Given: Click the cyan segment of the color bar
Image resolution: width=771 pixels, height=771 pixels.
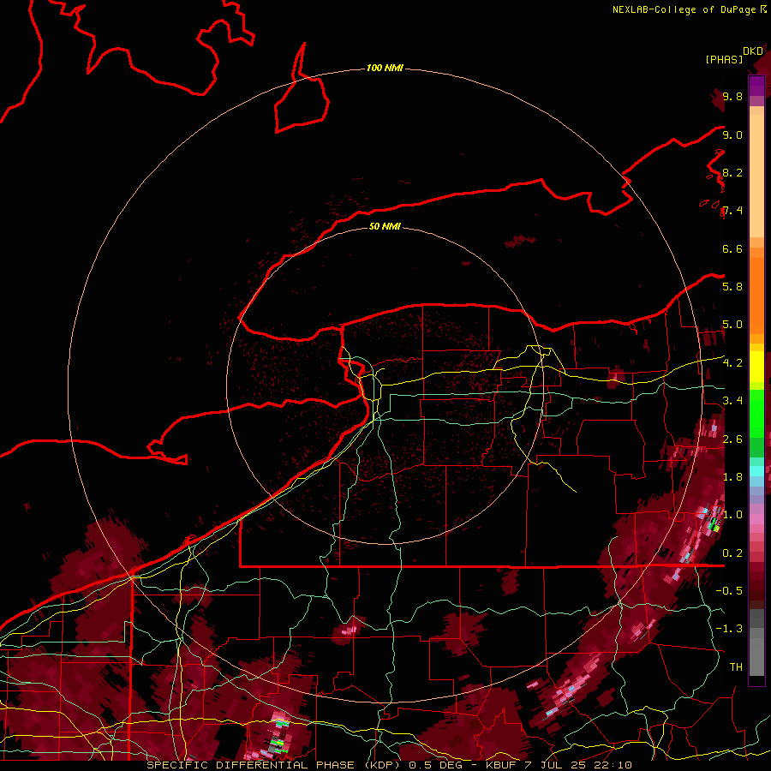Looking at the screenshot, I should (x=756, y=470).
